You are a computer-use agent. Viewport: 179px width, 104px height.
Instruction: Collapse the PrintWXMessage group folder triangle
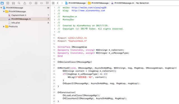[x=4, y=11]
